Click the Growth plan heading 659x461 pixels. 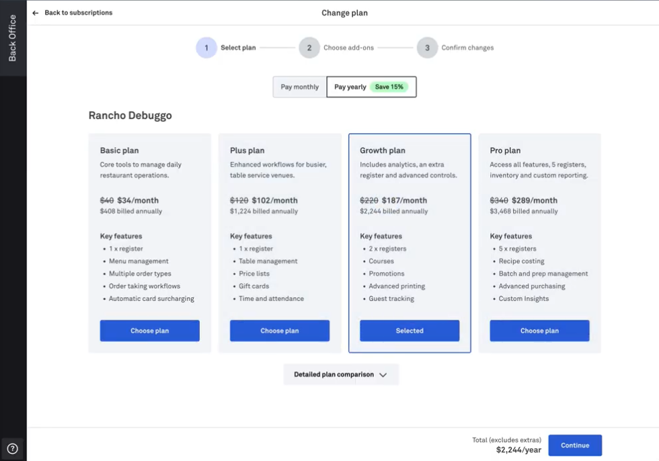383,151
